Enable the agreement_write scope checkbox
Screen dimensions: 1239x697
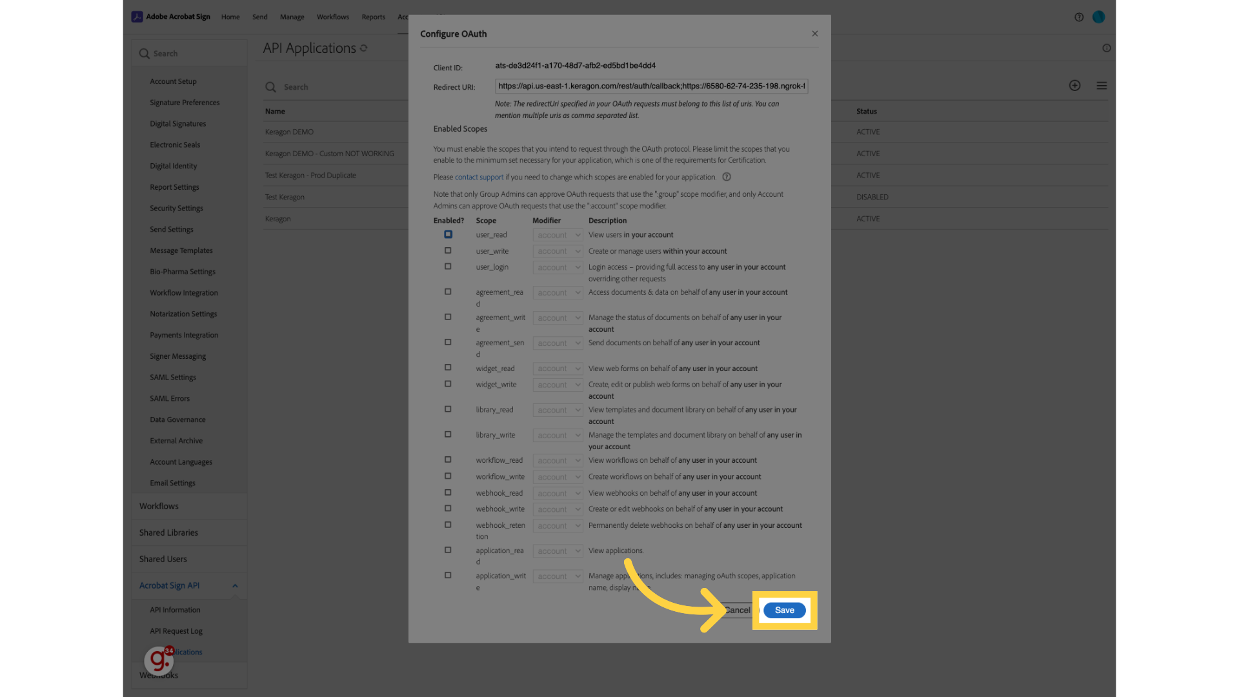pos(448,317)
